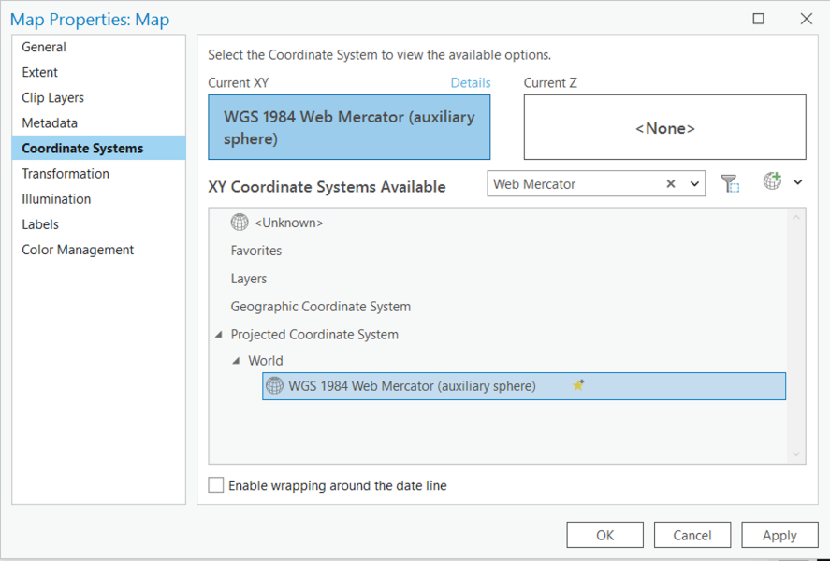Open the Details link for Current XY

(471, 82)
